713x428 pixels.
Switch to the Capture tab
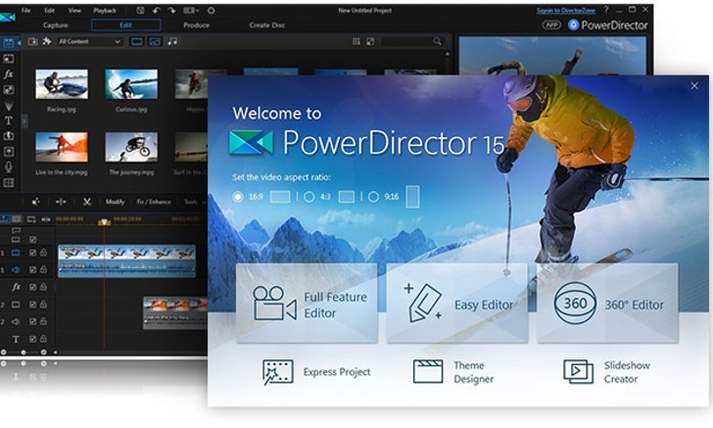(x=56, y=25)
